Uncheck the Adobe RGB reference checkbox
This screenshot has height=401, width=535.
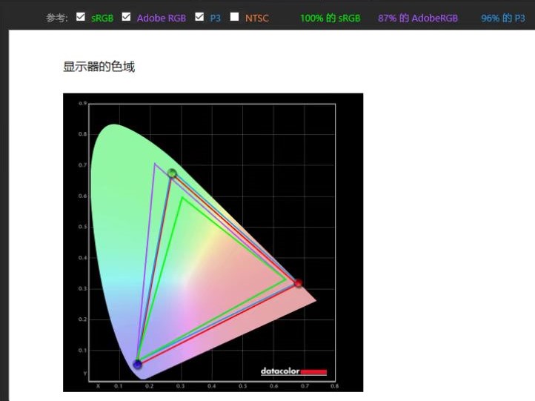(x=126, y=17)
